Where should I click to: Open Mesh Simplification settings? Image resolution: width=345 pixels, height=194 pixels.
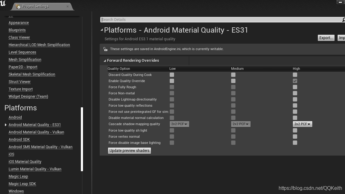coord(25,60)
